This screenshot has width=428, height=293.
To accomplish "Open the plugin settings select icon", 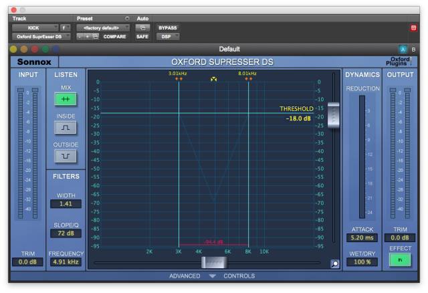I will click(95, 37).
